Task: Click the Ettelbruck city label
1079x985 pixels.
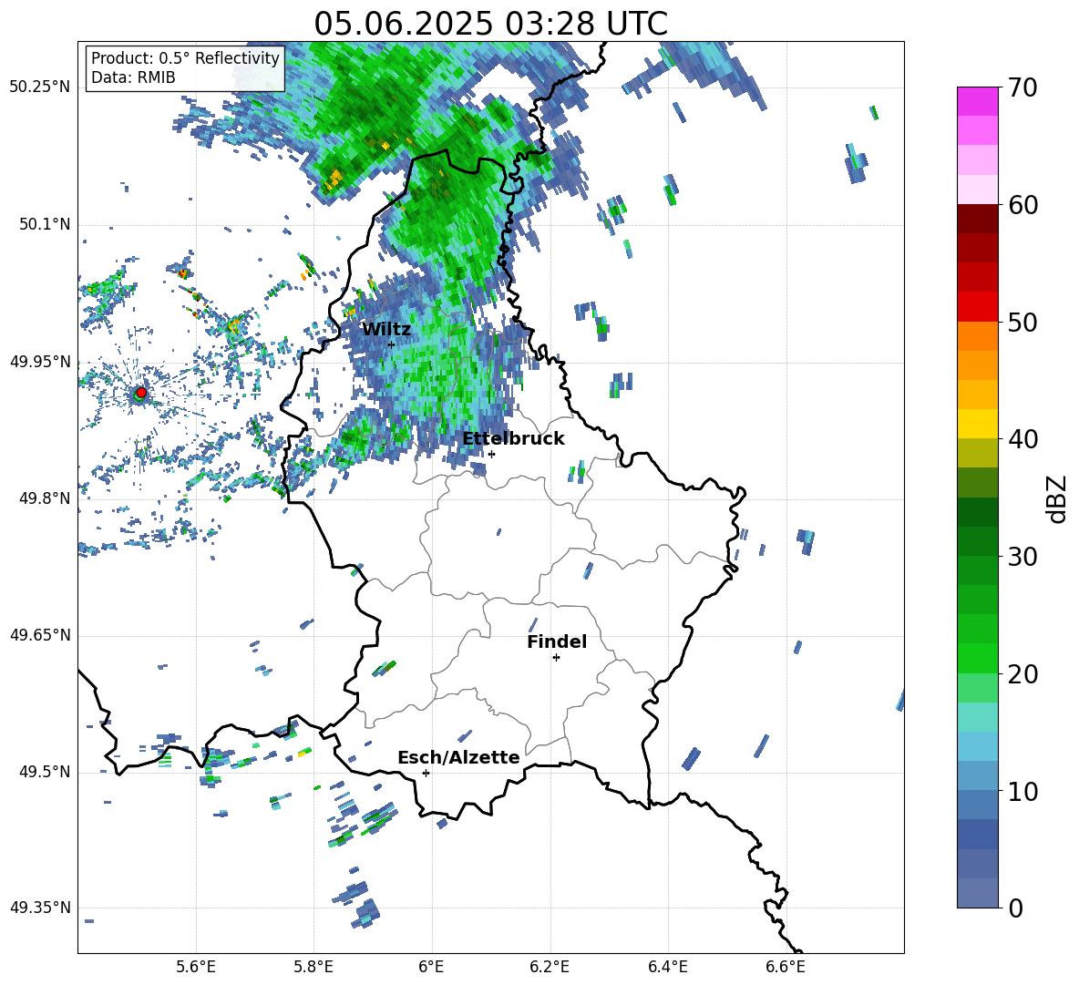Action: 513,439
